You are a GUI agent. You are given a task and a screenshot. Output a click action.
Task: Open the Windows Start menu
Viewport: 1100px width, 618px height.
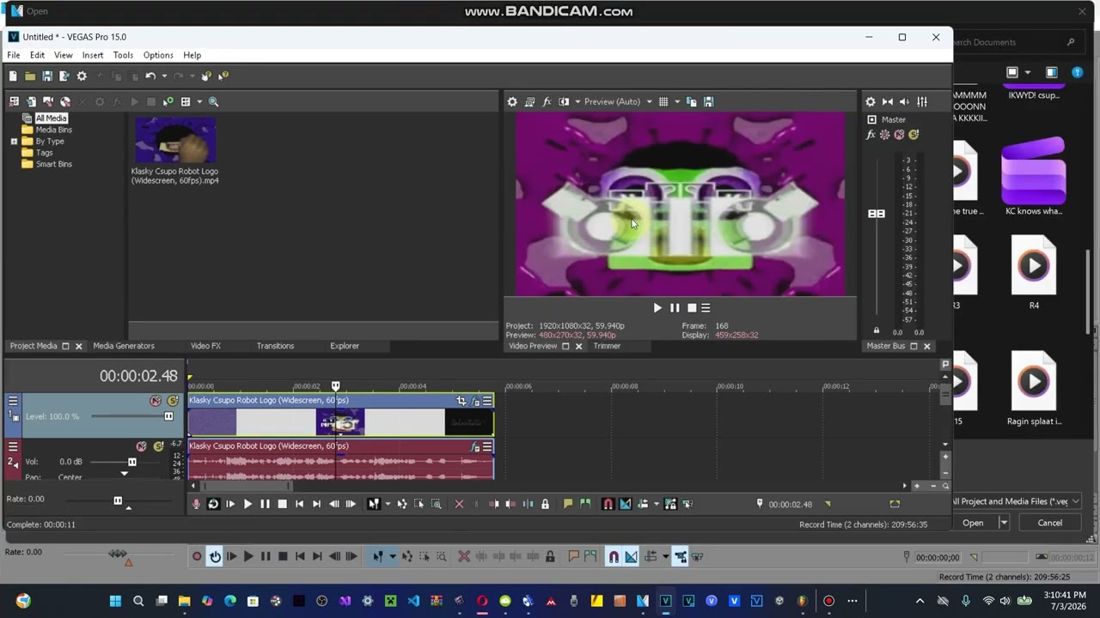[115, 601]
